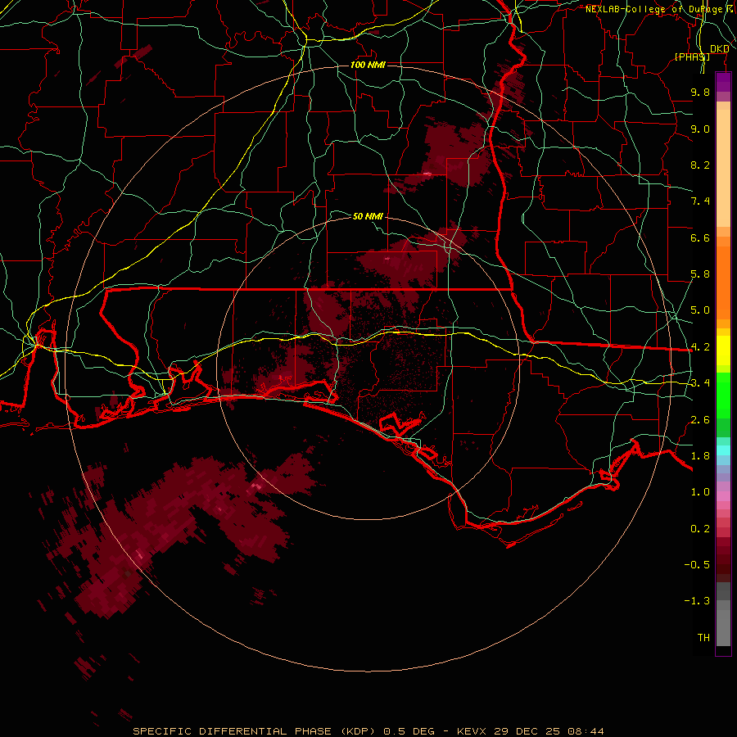737x737 pixels.
Task: Click the 9.0 value on the scale
Action: [700, 129]
